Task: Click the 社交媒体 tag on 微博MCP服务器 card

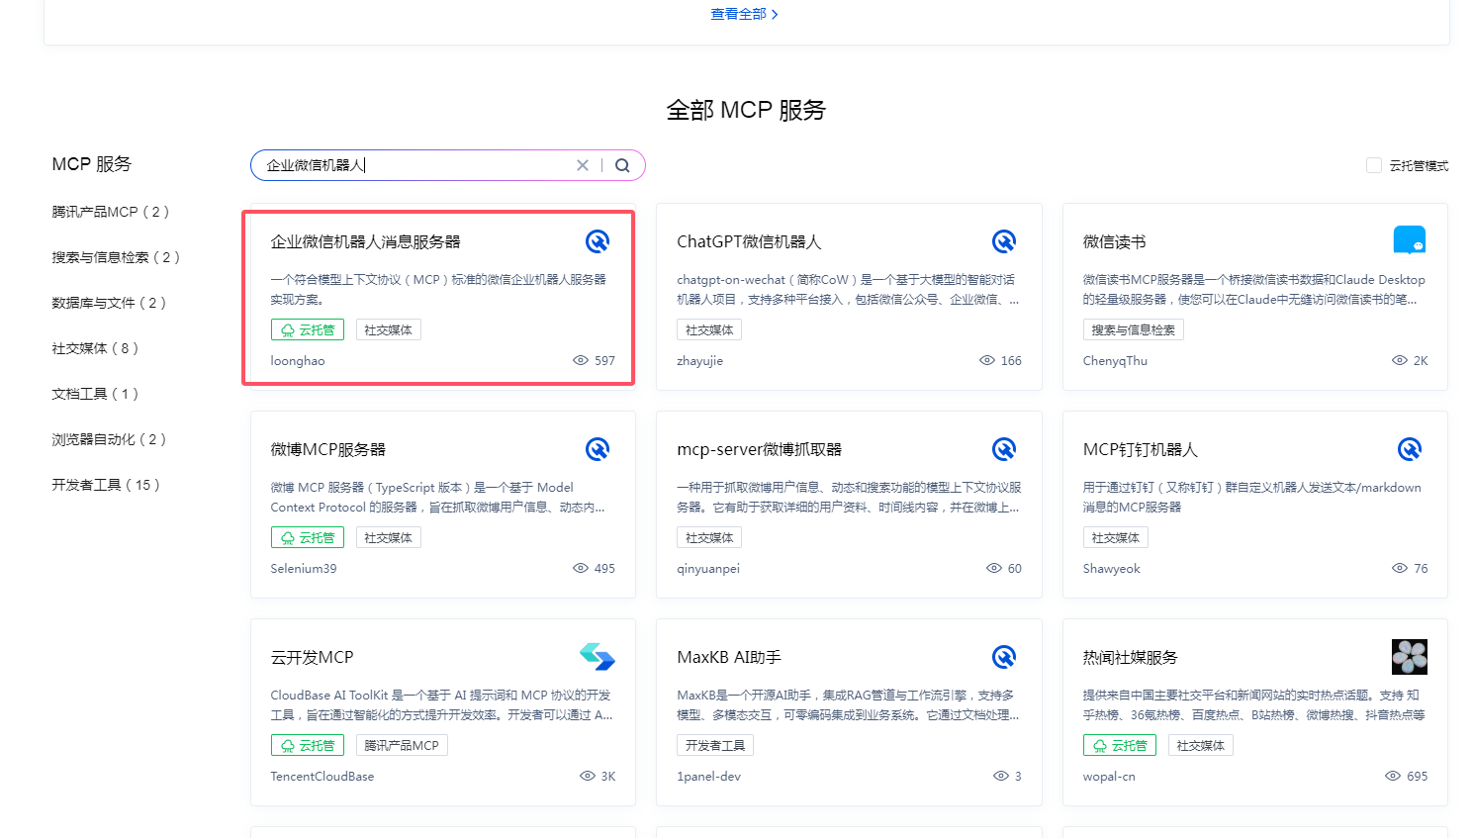Action: pos(389,537)
